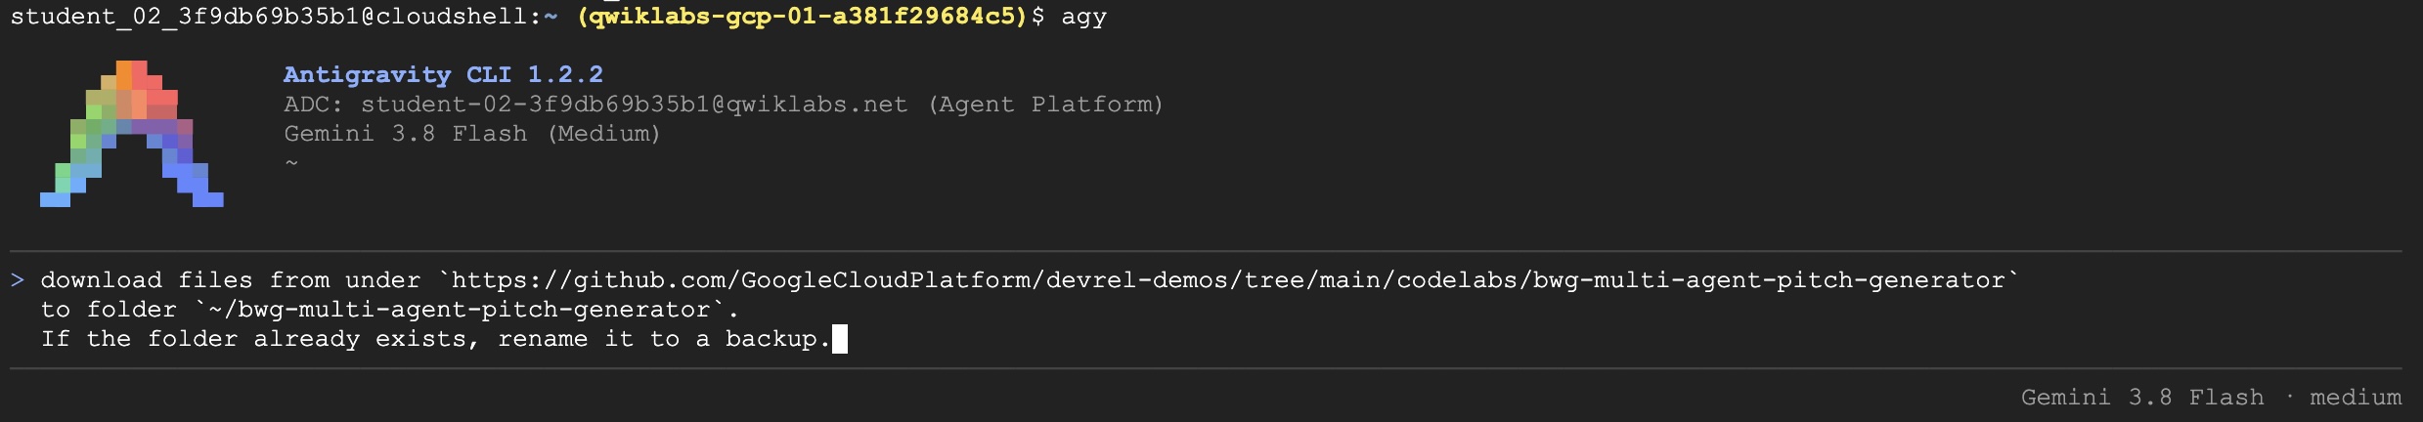
Task: Click the text cursor block at prompt end
Action: pyautogui.click(x=839, y=339)
